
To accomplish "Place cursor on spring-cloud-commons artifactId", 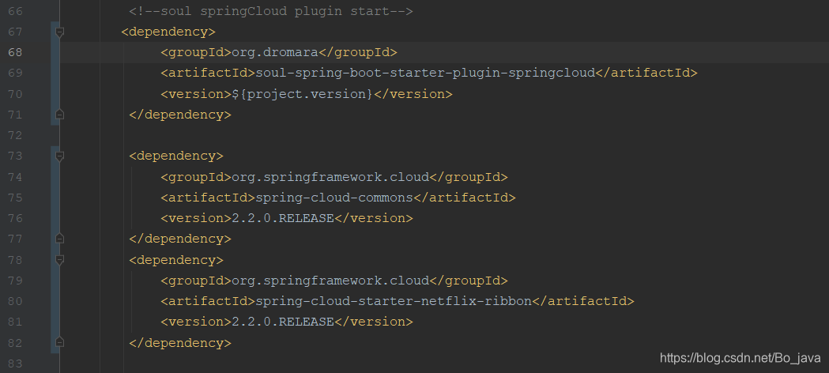I will click(x=334, y=198).
